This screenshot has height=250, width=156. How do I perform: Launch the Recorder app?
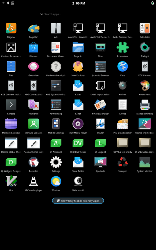tap(33, 162)
